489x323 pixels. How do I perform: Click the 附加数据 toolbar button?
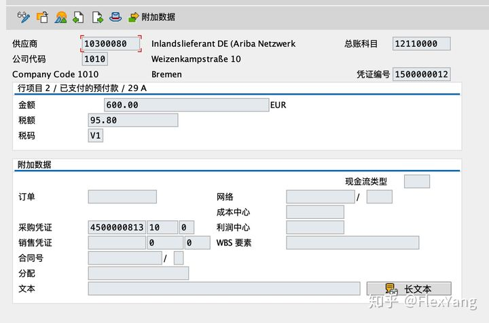click(x=151, y=17)
